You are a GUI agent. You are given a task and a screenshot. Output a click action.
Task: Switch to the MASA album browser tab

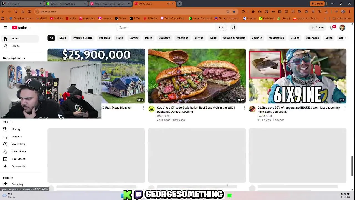[110, 4]
